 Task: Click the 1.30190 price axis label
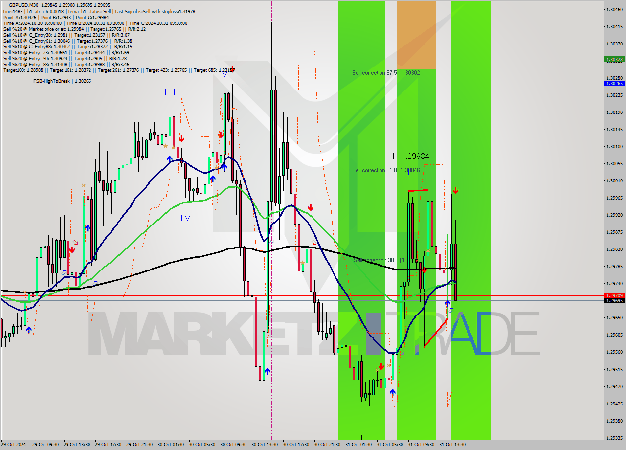coord(614,112)
